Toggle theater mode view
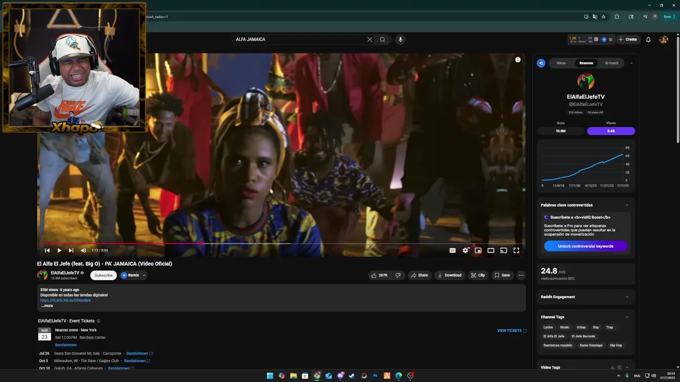Image resolution: width=680 pixels, height=382 pixels. 491,250
